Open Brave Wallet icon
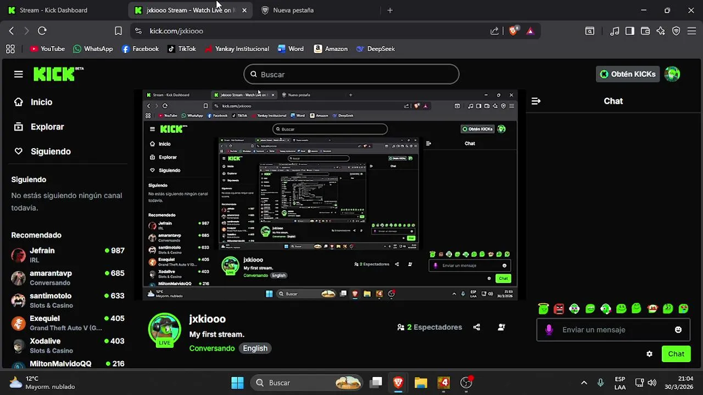Image resolution: width=703 pixels, height=395 pixels. point(645,31)
